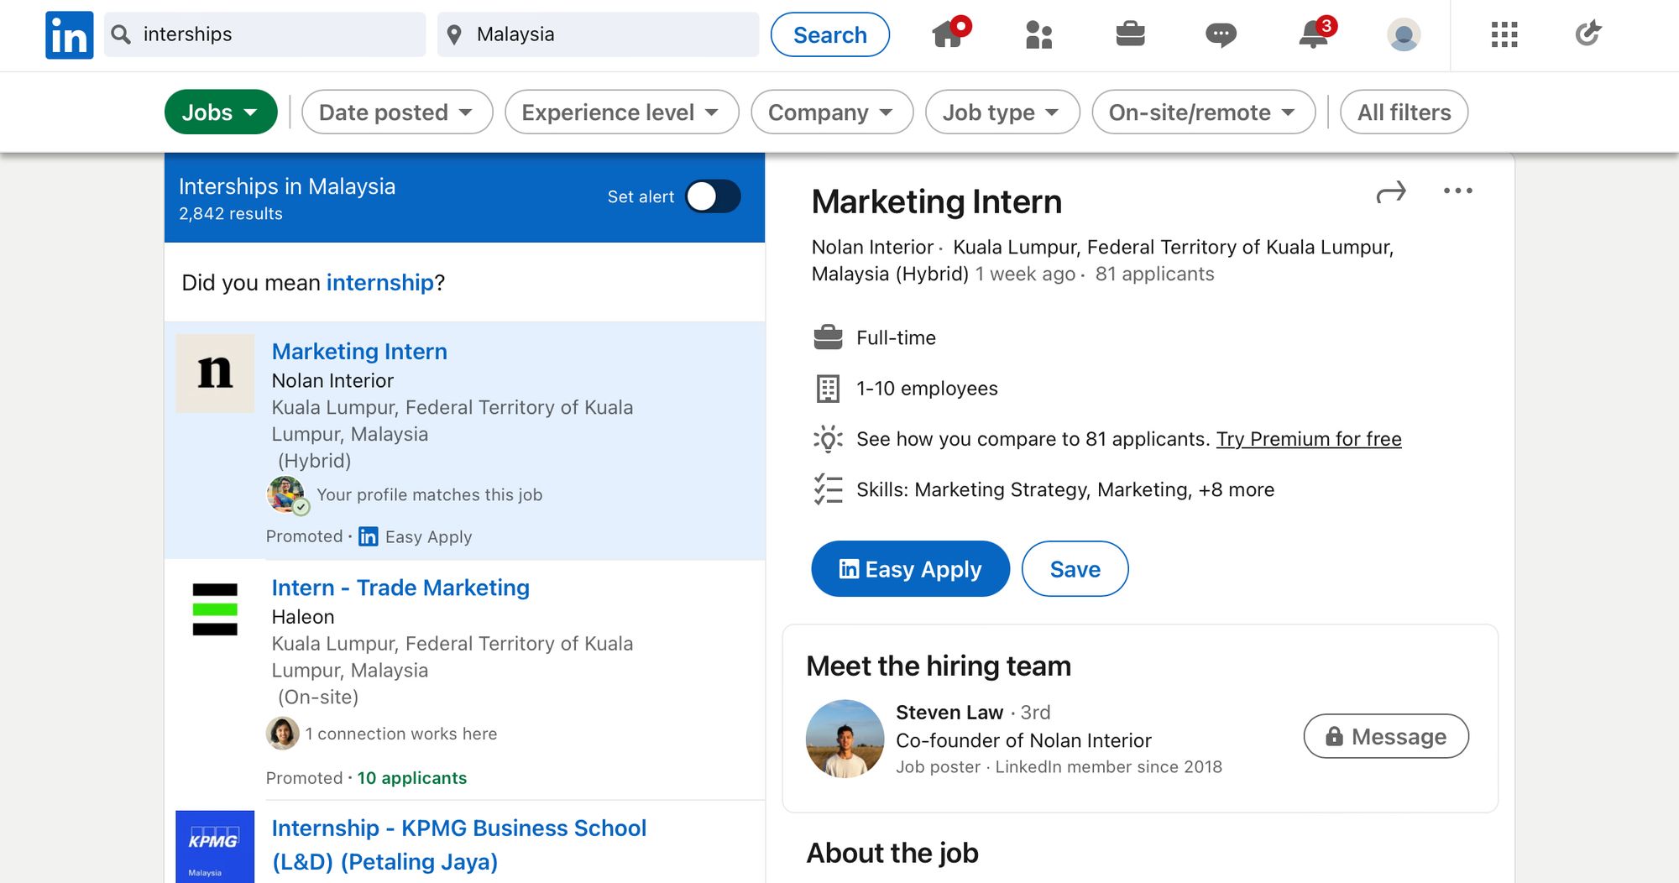The image size is (1679, 883).
Task: Click '1 connection works here' text
Action: (x=401, y=734)
